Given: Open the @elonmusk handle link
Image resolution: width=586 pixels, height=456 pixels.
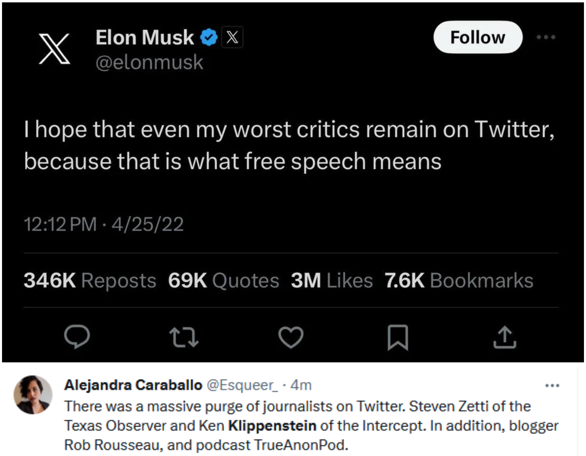Looking at the screenshot, I should (149, 62).
